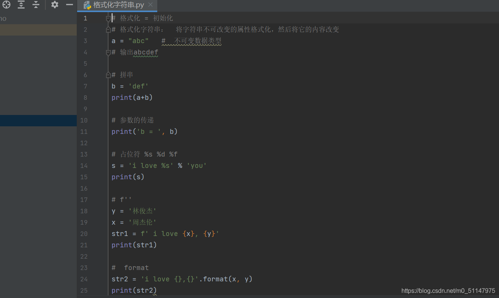499x298 pixels.
Task: Click print(a+b) statement
Action: (x=132, y=98)
